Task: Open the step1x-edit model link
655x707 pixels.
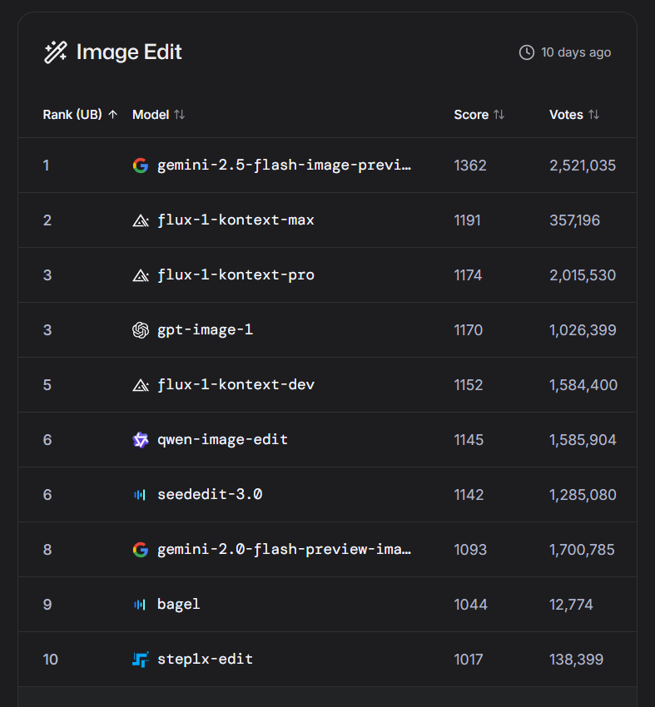Action: [x=205, y=660]
